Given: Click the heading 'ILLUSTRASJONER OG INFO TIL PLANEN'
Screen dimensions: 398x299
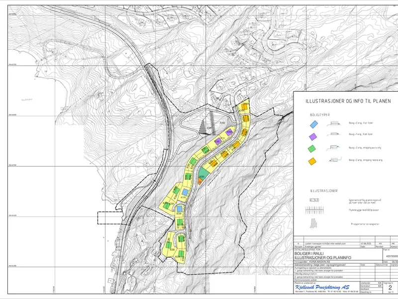Looking at the screenshot, I should pyautogui.click(x=348, y=101).
